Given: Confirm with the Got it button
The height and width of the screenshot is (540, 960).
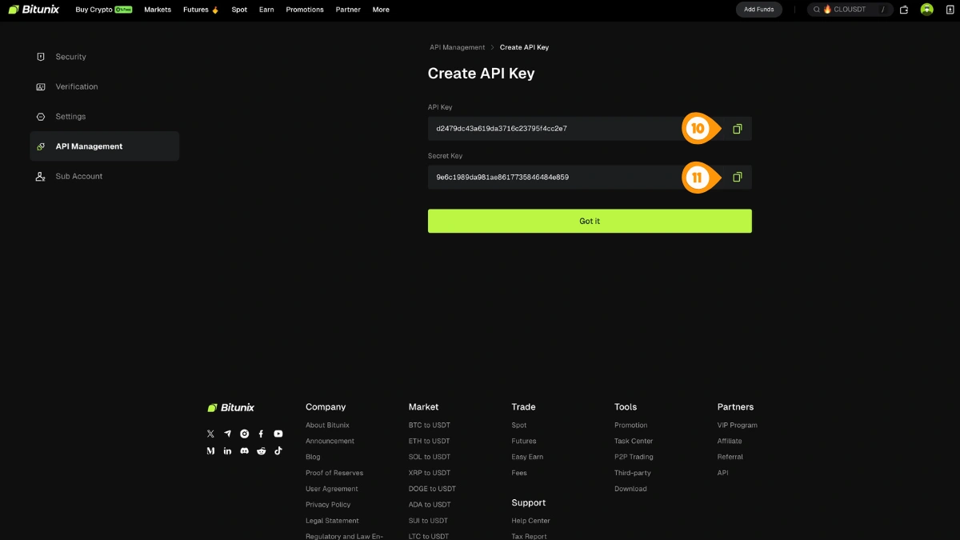Looking at the screenshot, I should [590, 222].
